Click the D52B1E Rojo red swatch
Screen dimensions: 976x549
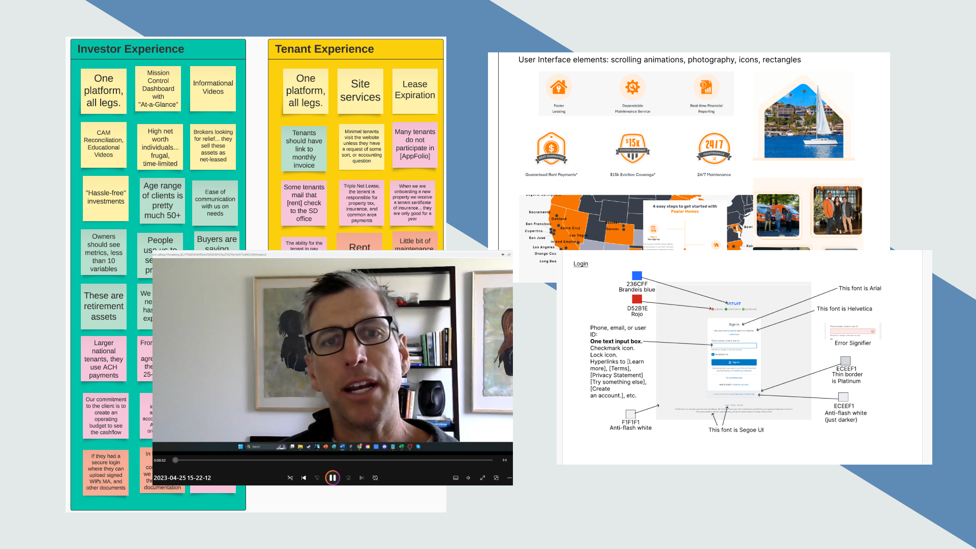click(x=637, y=299)
